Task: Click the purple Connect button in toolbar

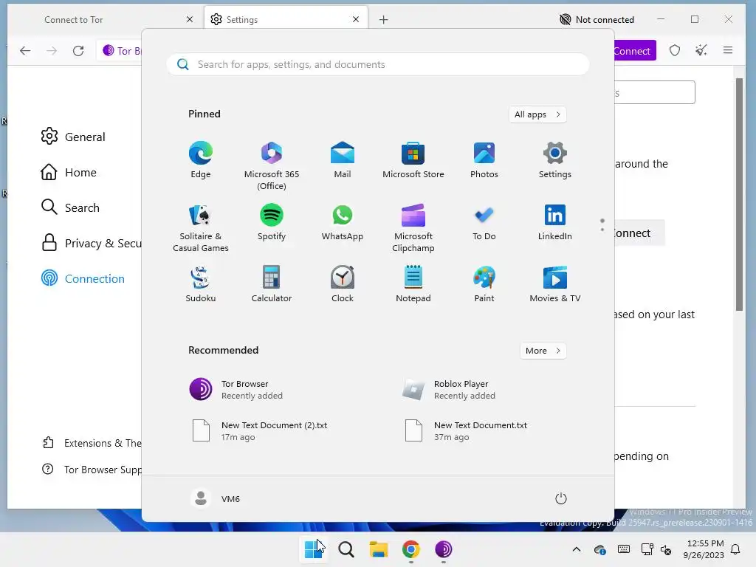Action: point(634,51)
